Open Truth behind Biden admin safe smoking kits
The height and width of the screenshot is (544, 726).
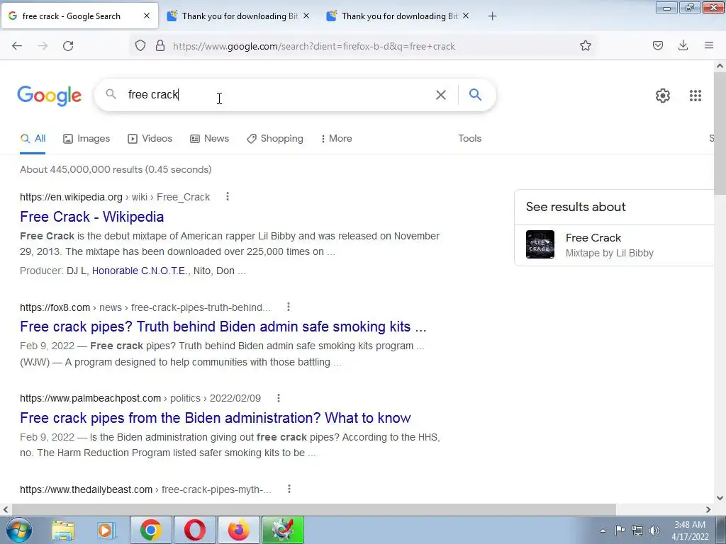pyautogui.click(x=223, y=327)
